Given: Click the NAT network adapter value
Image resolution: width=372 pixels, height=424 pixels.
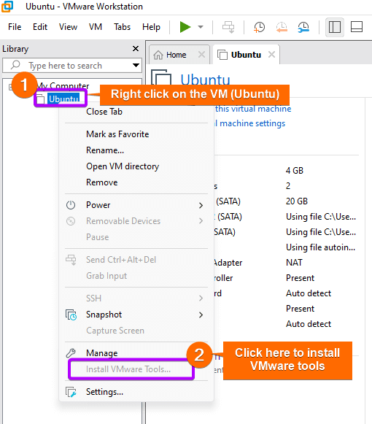Looking at the screenshot, I should (294, 263).
